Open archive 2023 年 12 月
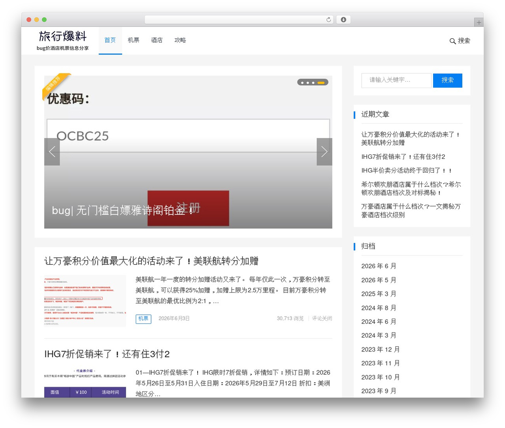The image size is (505, 428). 380,349
